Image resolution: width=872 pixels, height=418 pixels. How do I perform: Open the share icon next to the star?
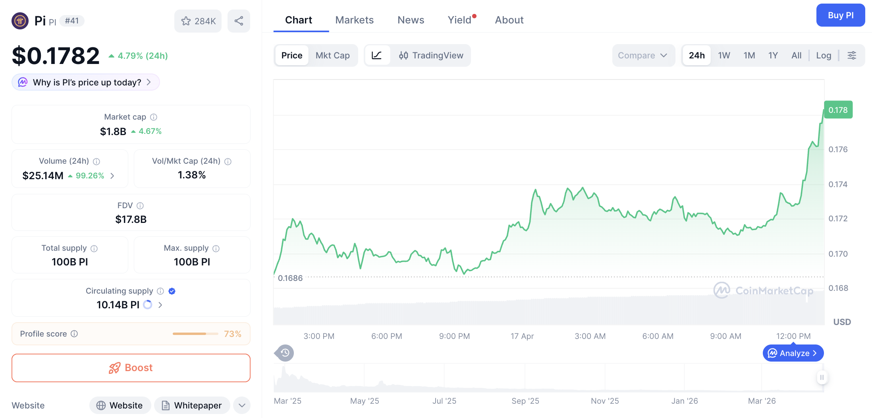point(239,21)
